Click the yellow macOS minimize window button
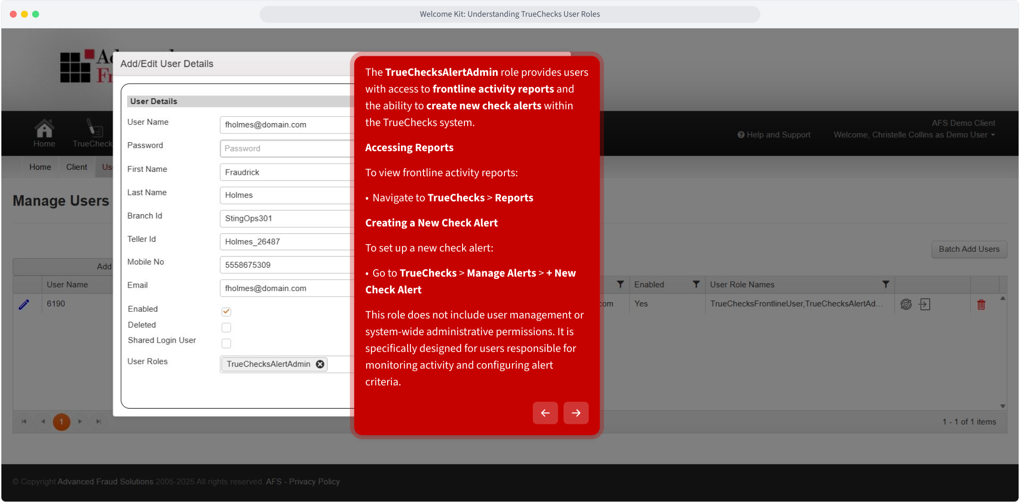Screen dimensions: 1020x502 (x=24, y=14)
